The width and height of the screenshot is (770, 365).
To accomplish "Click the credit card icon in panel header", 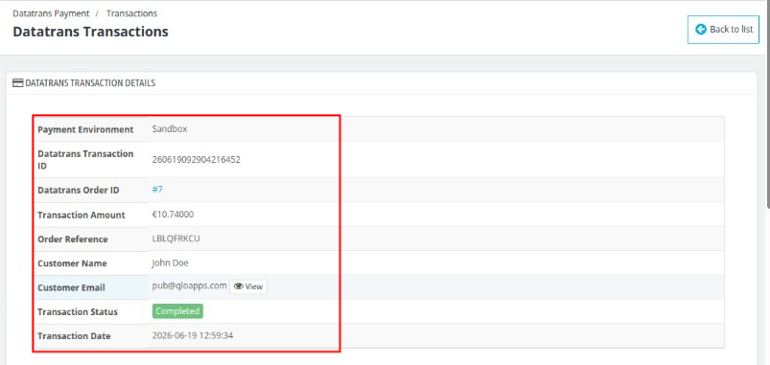I will (17, 83).
